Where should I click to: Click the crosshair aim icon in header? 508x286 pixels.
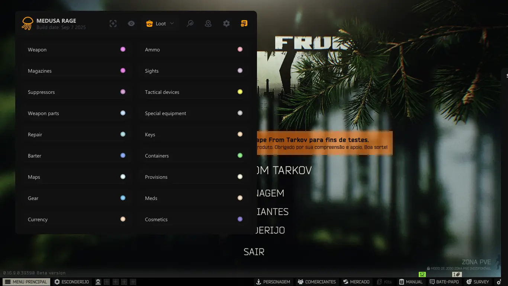pos(113,23)
